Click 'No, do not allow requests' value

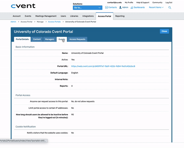(x=83, y=102)
